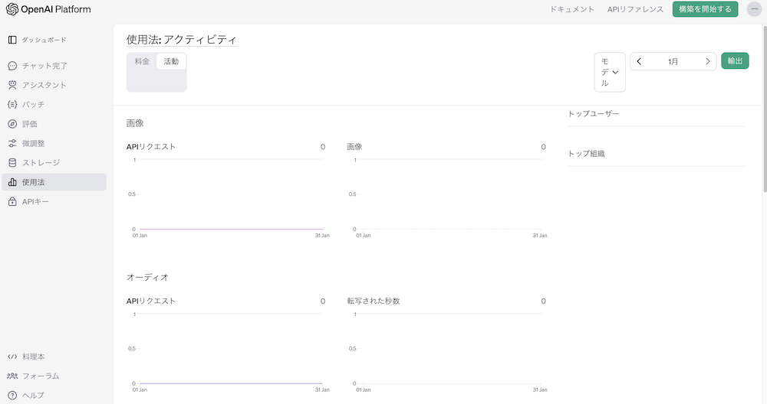Open ヘルプ question mark icon
This screenshot has width=767, height=404.
coord(12,395)
